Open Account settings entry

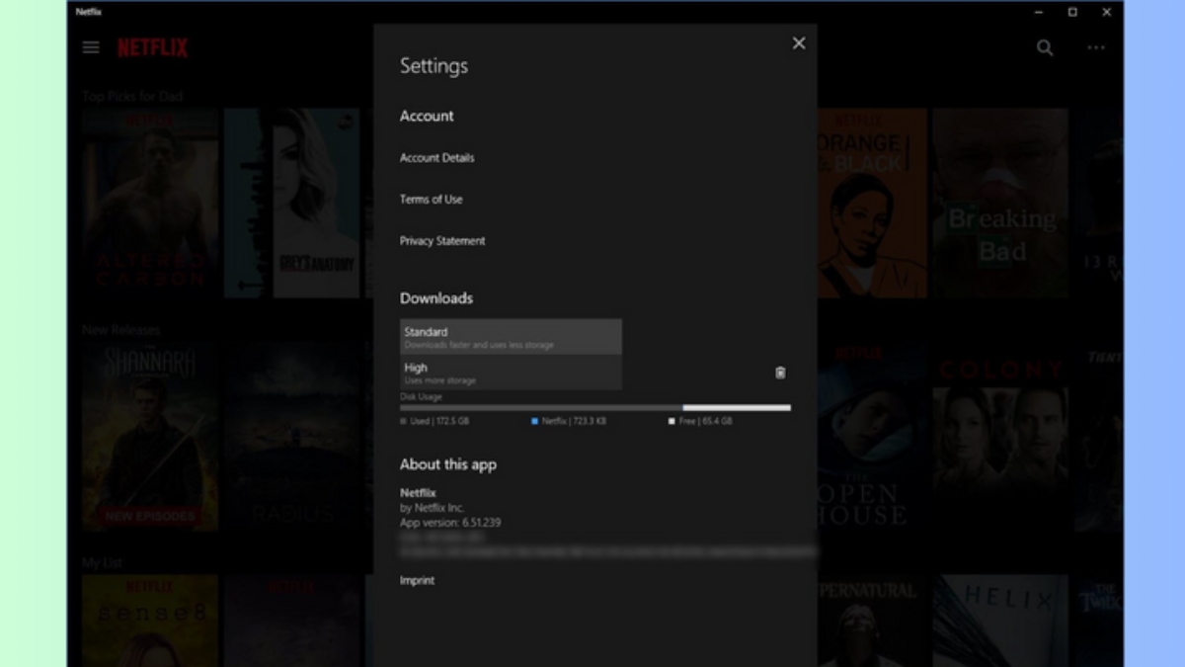coord(426,116)
